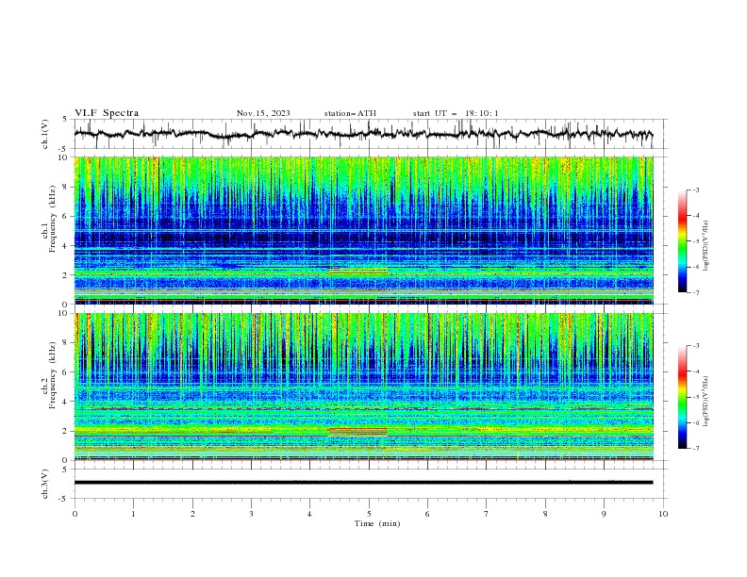
Task: Click the ch.2 PSD color scale bar
Action: (x=683, y=397)
